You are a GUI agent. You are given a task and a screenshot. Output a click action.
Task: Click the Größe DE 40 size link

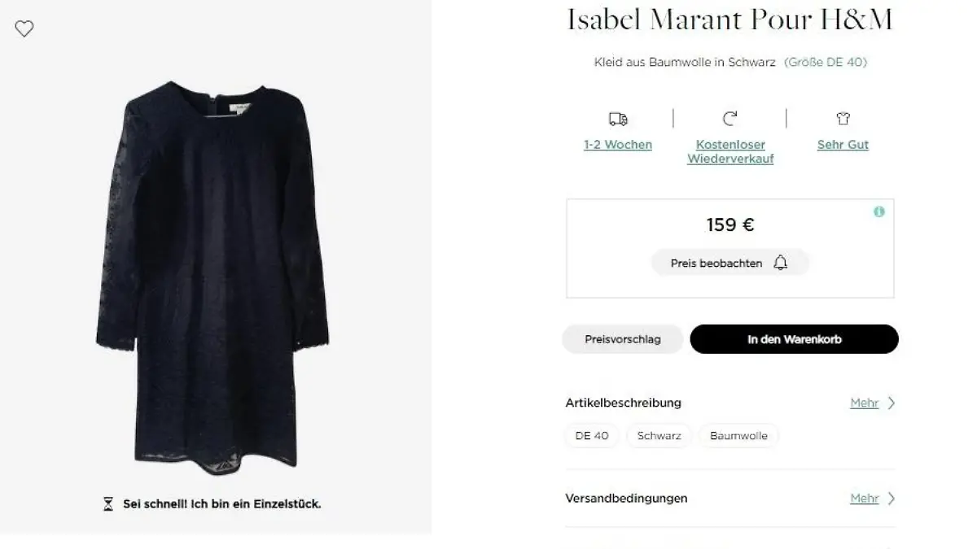click(825, 62)
